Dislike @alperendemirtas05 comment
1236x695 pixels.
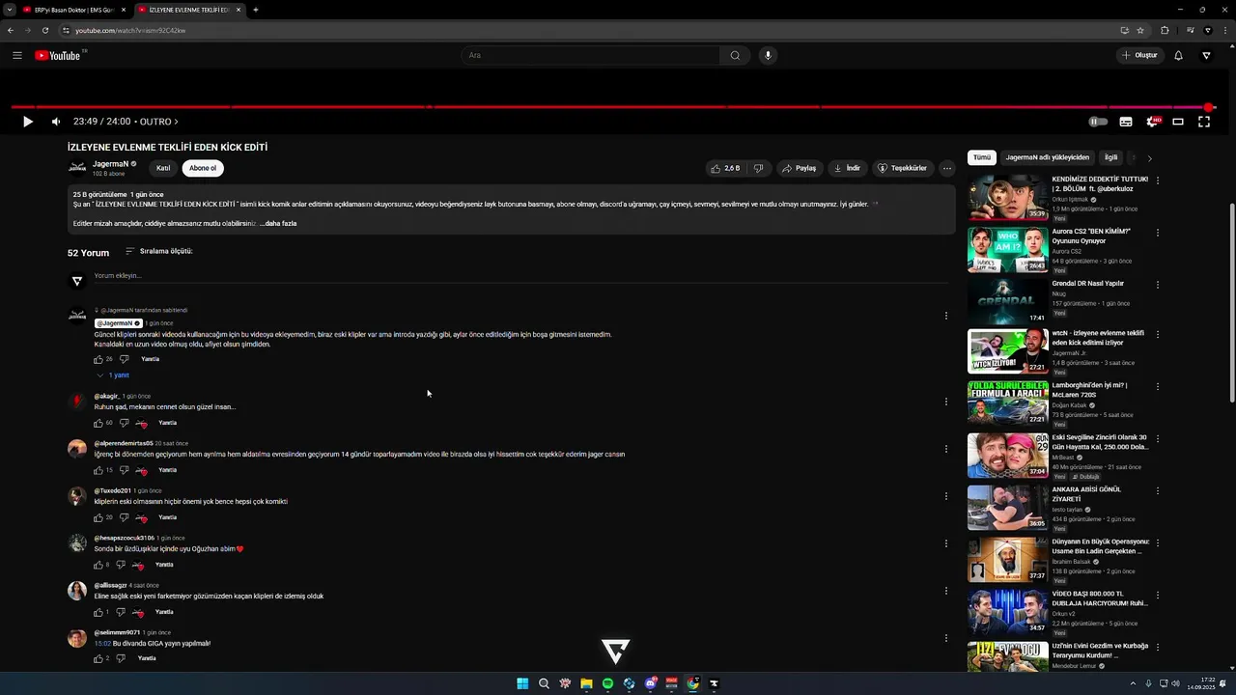point(123,470)
